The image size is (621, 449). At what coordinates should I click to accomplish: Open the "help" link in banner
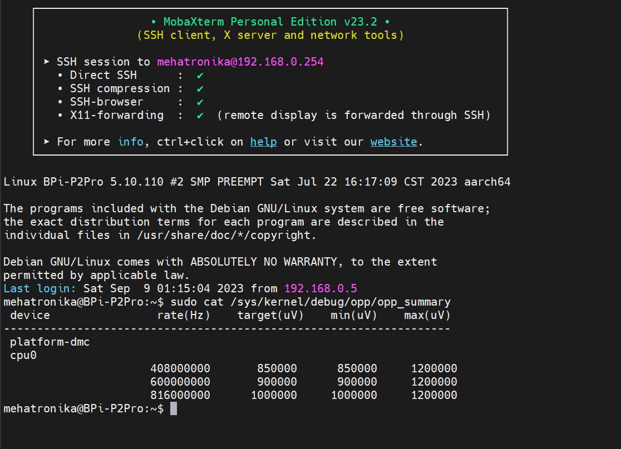(263, 142)
